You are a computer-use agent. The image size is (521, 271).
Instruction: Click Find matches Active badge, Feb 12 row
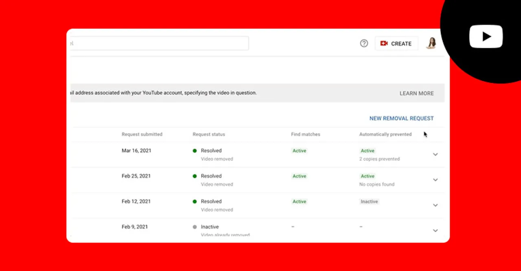pyautogui.click(x=299, y=201)
